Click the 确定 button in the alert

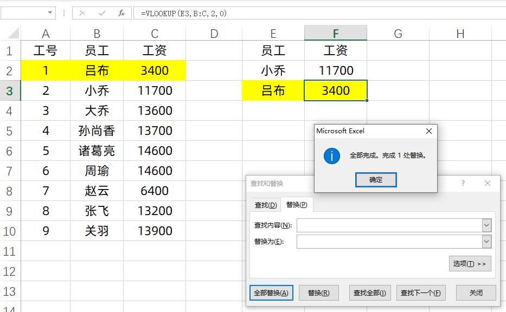pyautogui.click(x=375, y=179)
